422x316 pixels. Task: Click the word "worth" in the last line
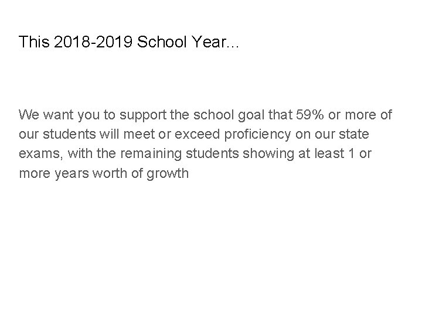pos(114,173)
